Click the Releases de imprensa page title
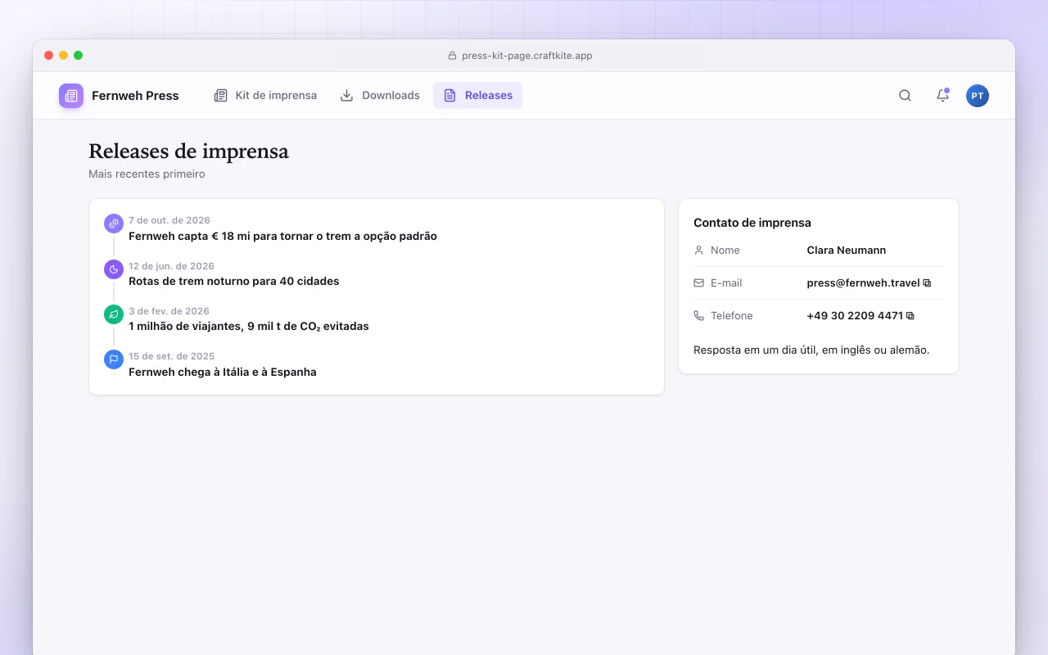Screen dimensions: 1048x655 pyautogui.click(x=188, y=151)
